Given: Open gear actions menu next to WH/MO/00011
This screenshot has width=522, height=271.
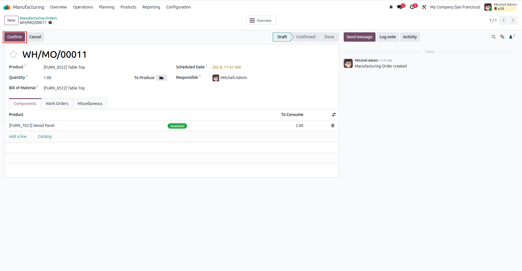Looking at the screenshot, I should coord(50,23).
